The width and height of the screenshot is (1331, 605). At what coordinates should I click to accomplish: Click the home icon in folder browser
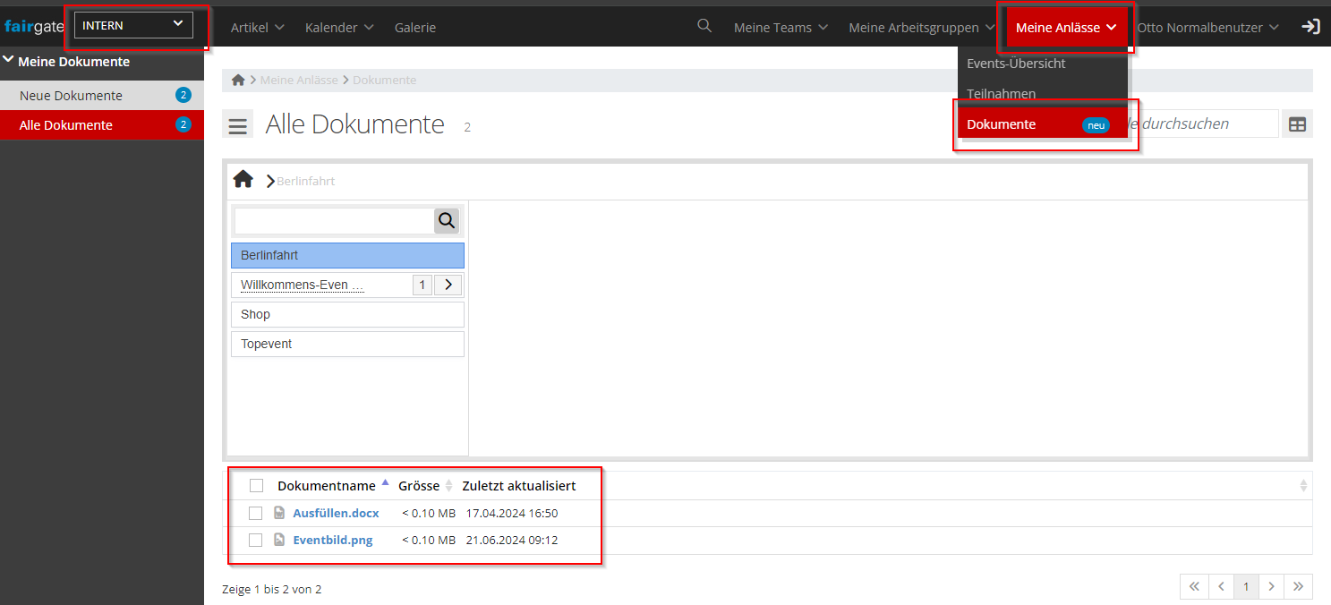(243, 180)
